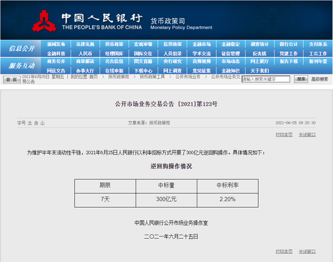Click the top 关闭窗口 close window link
The width and height of the screenshot is (335, 262).
(307, 135)
